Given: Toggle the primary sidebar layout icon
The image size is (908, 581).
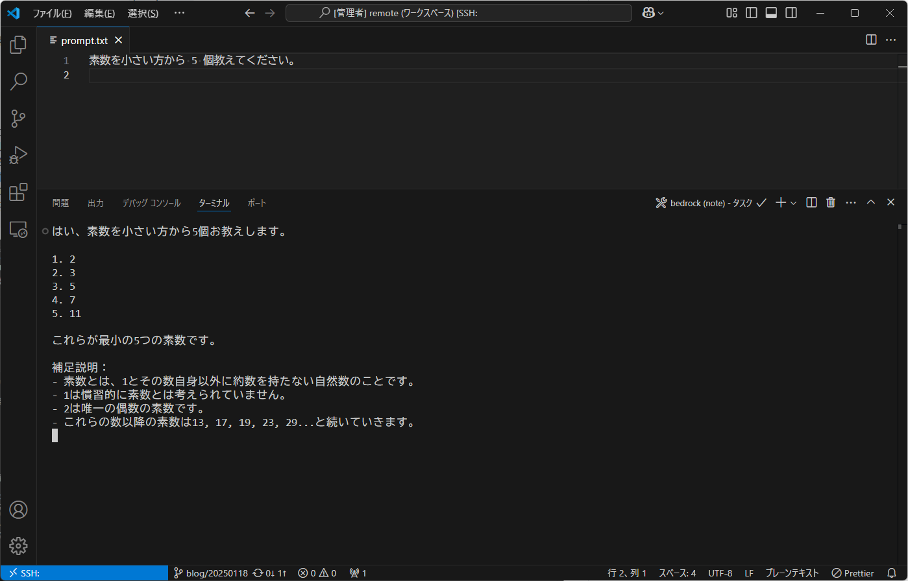Looking at the screenshot, I should [751, 12].
